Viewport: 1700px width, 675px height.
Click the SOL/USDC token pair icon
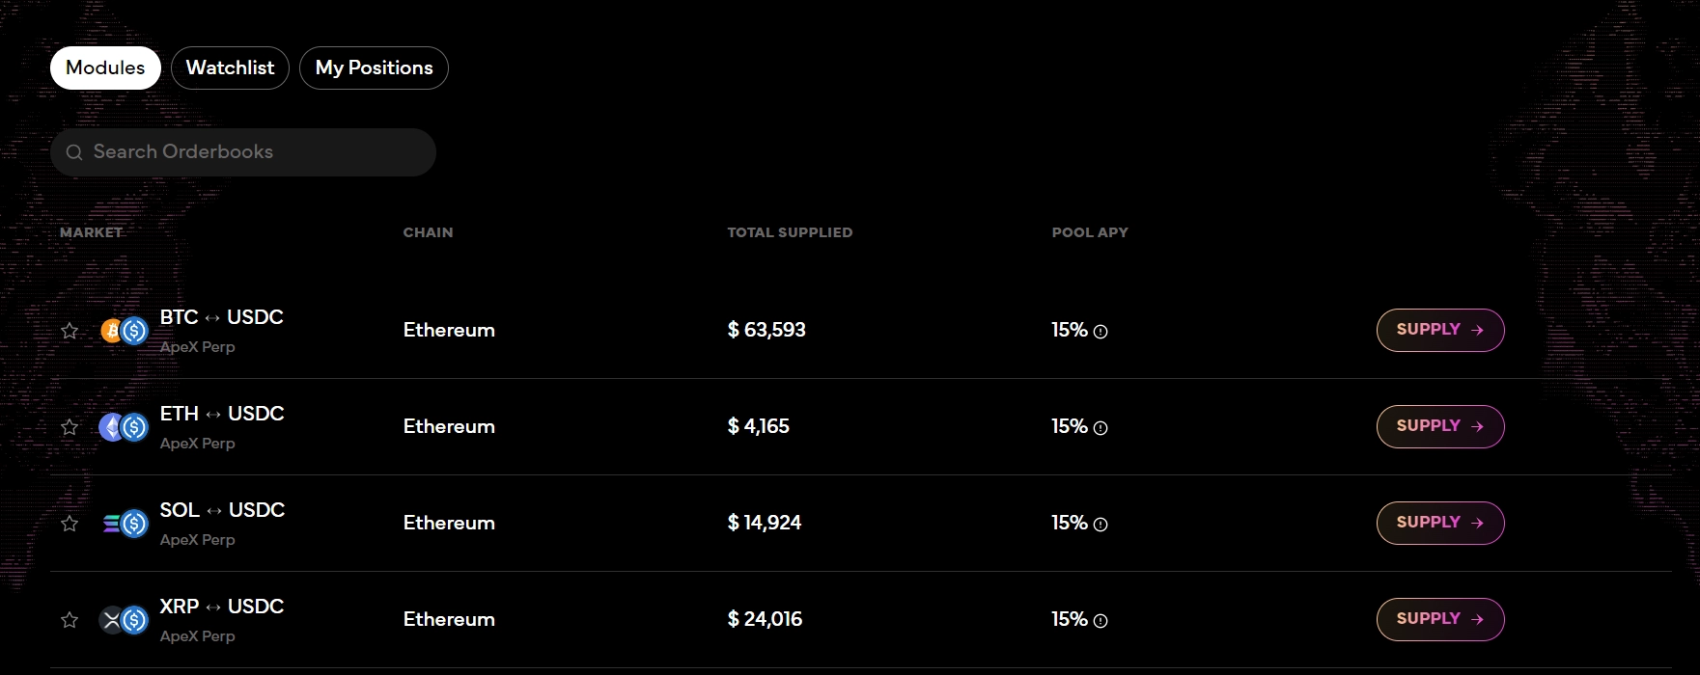coord(125,524)
